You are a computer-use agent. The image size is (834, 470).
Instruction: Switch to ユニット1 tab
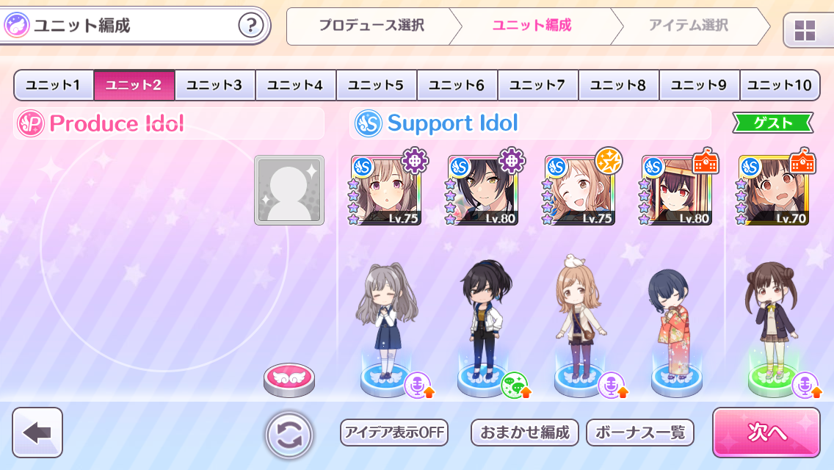53,84
